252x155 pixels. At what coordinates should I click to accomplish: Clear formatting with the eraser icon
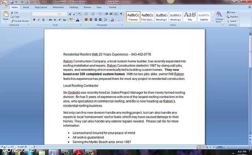coord(80,14)
